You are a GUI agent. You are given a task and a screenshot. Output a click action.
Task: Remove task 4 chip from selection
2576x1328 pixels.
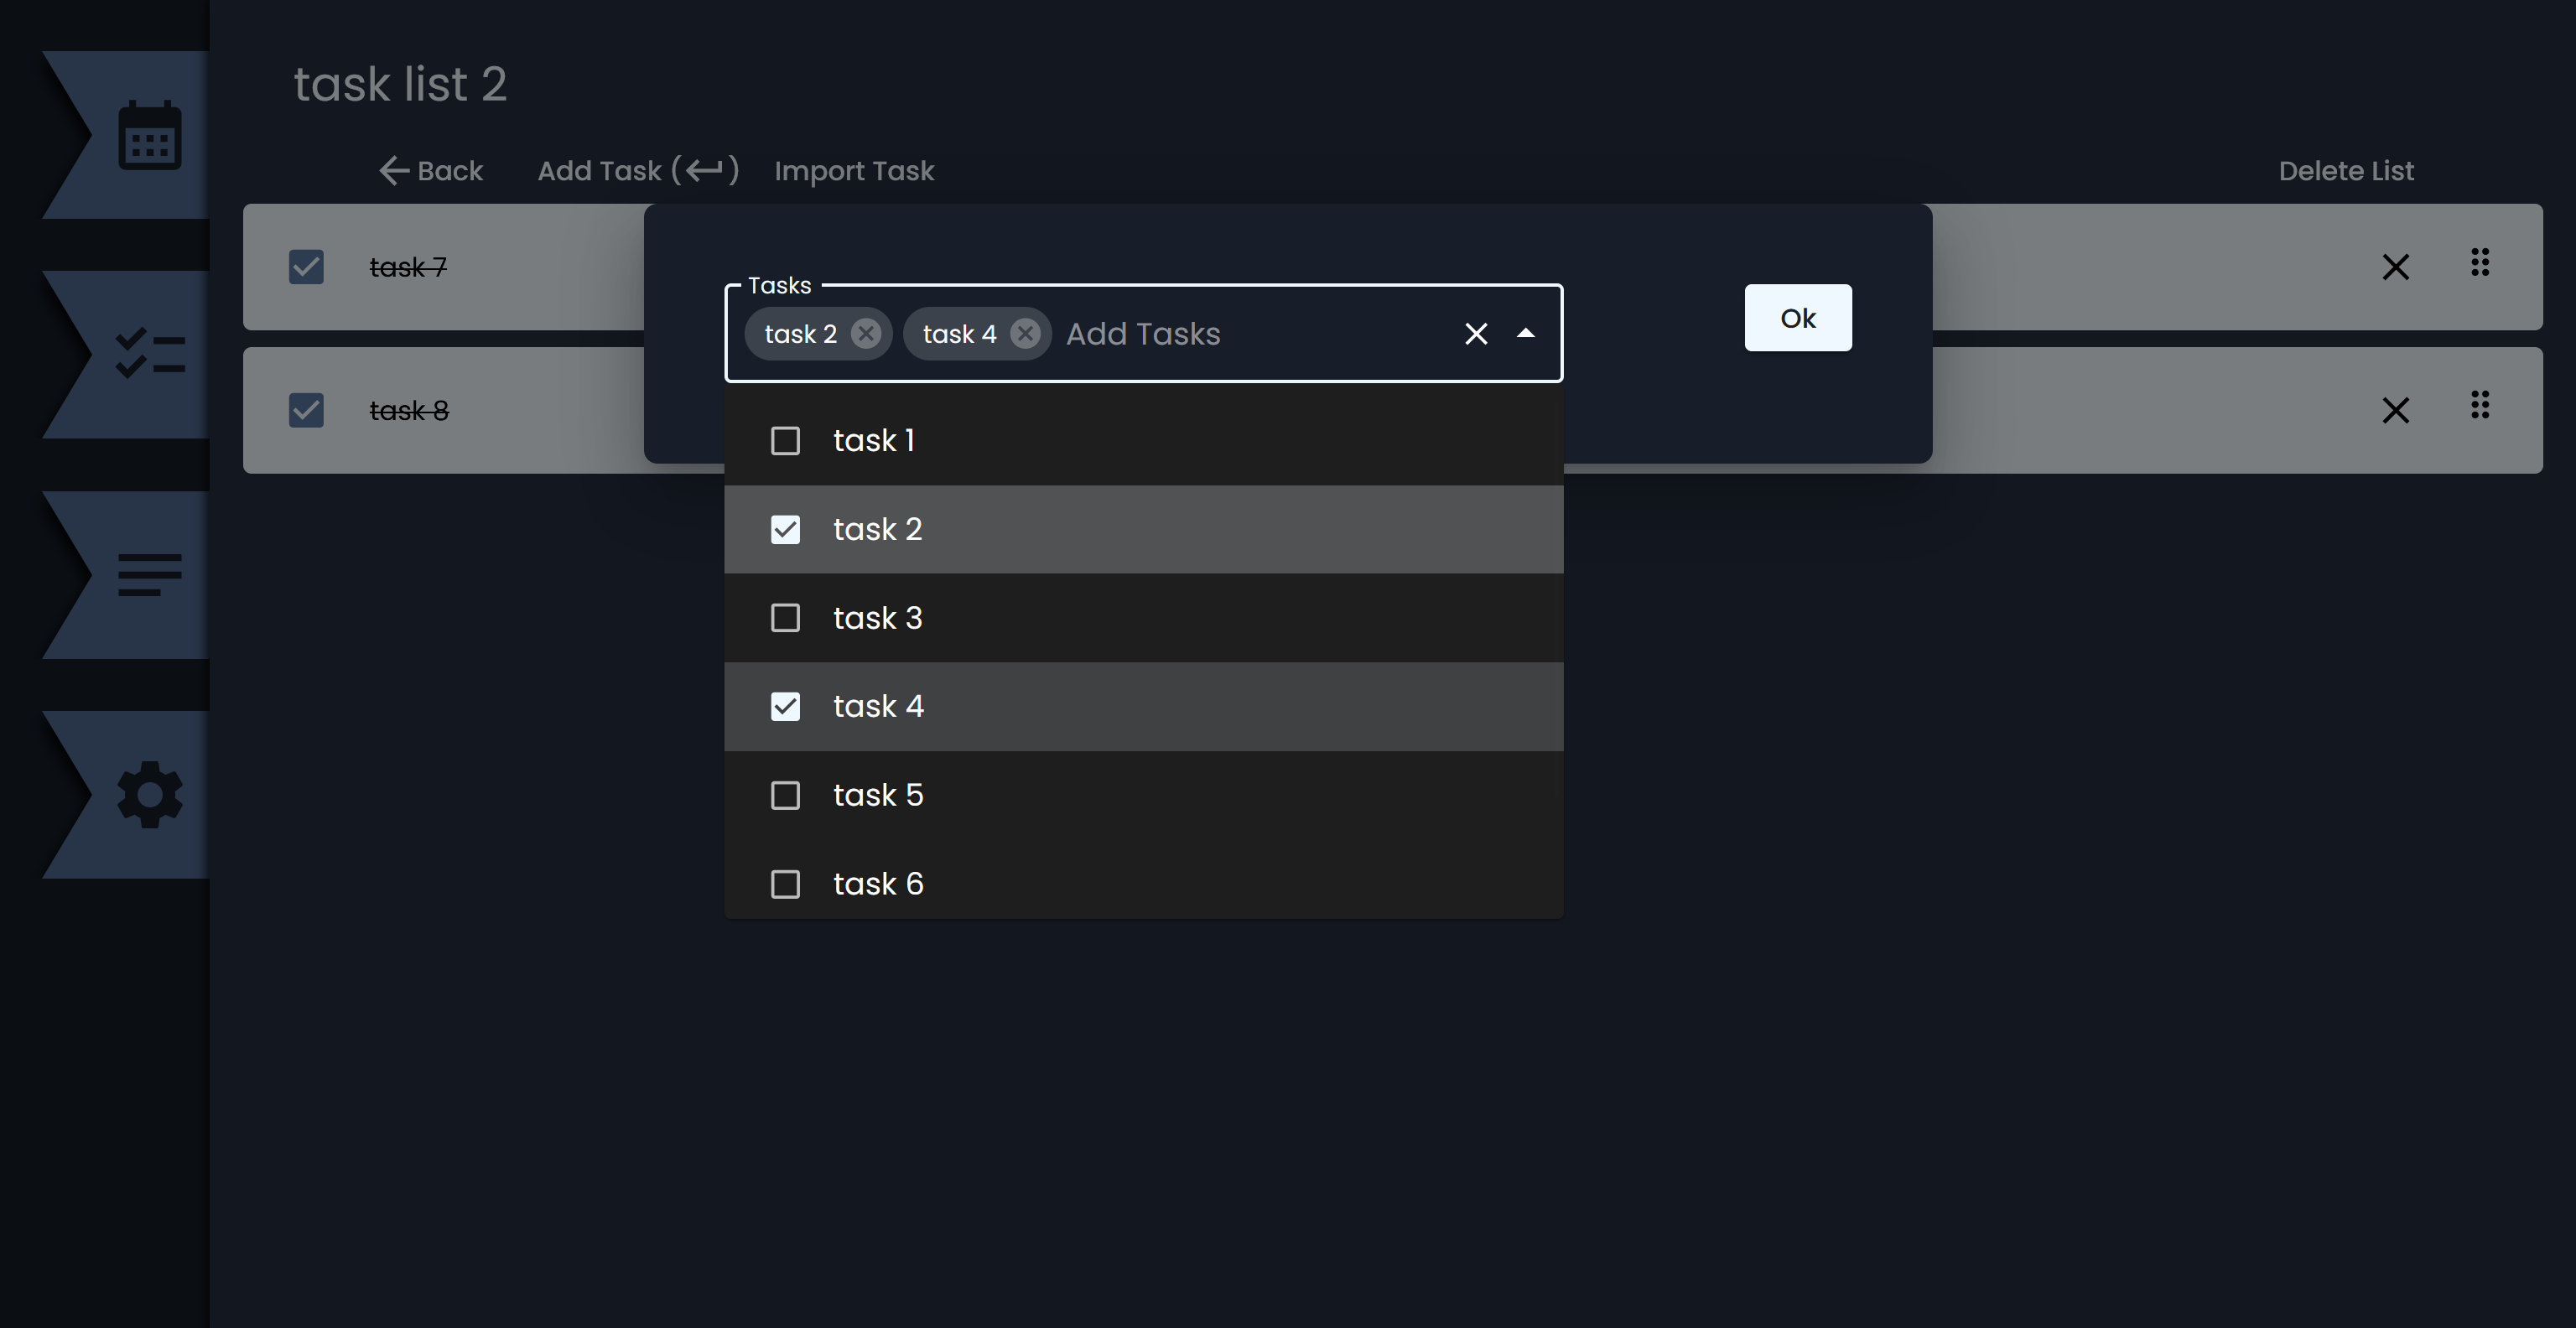(1024, 334)
